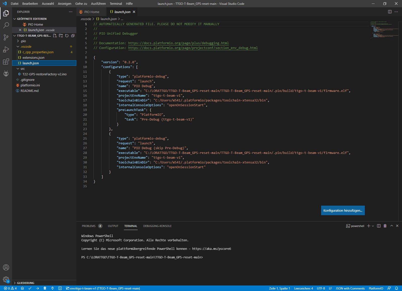402x291 pixels.
Task: Close launch.json entry in open editors
Action: pos(20,30)
